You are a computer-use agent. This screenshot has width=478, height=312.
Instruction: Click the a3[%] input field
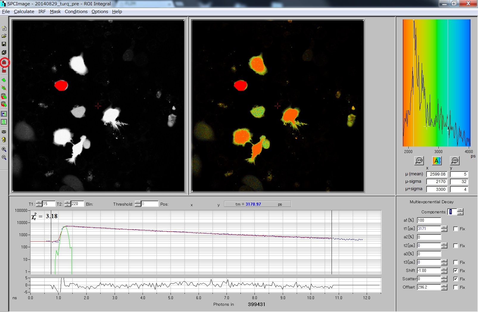pyautogui.click(x=429, y=254)
